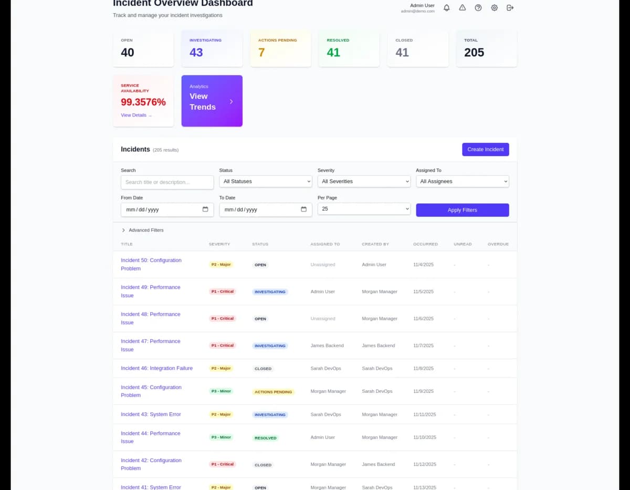Select the Actions Pending summary card
This screenshot has height=490, width=630.
280,48
